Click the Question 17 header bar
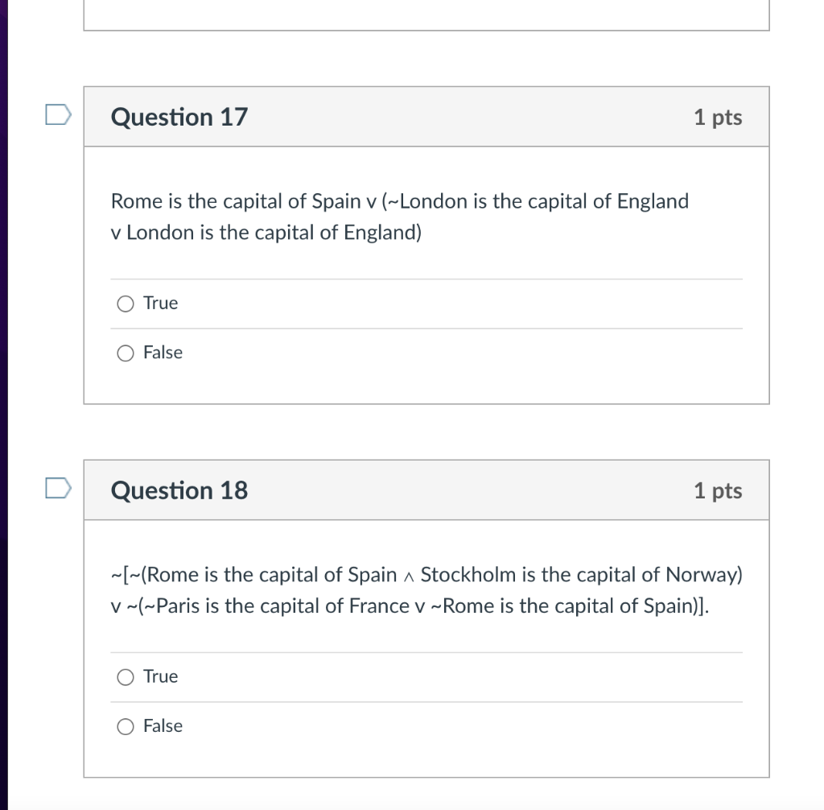This screenshot has height=810, width=824. tap(426, 116)
